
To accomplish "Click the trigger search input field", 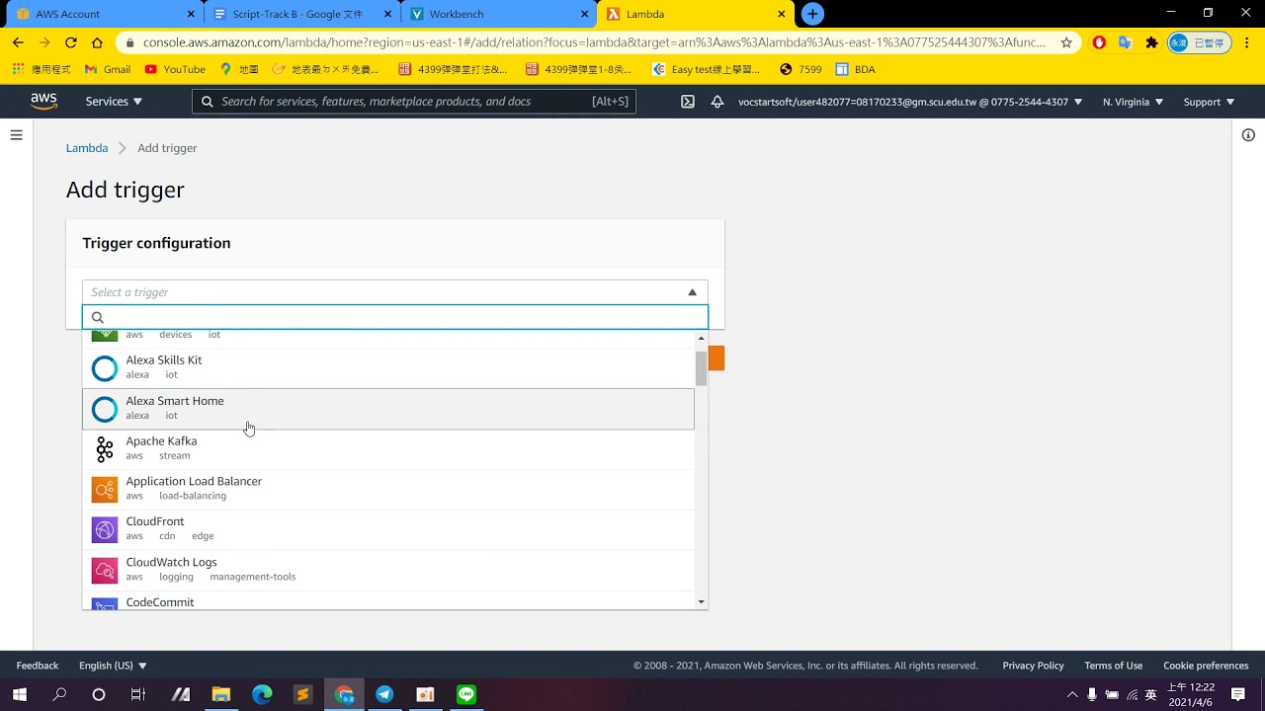I will (395, 317).
